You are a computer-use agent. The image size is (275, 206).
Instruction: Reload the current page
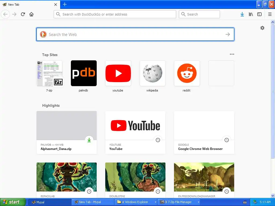pyautogui.click(x=23, y=14)
